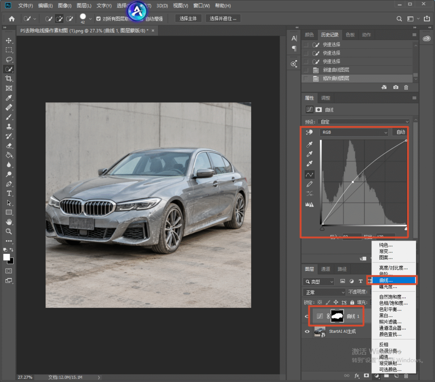This screenshot has height=382, width=435.
Task: Toggle visibility of the 曲线 1 layer
Action: click(307, 316)
